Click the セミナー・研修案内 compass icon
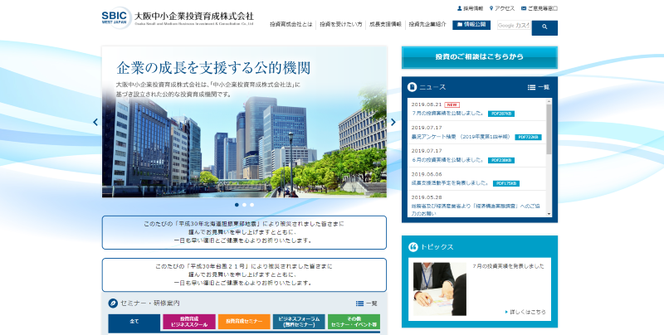The height and width of the screenshot is (335, 664). (113, 303)
